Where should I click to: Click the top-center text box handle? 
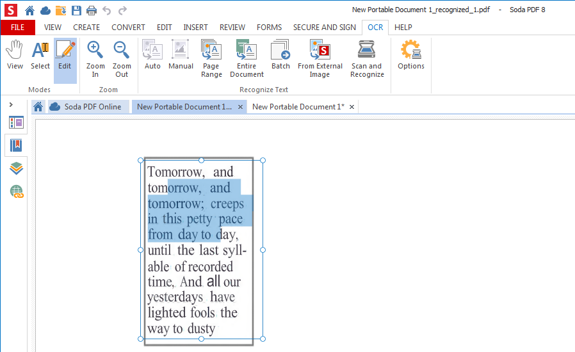(x=201, y=160)
